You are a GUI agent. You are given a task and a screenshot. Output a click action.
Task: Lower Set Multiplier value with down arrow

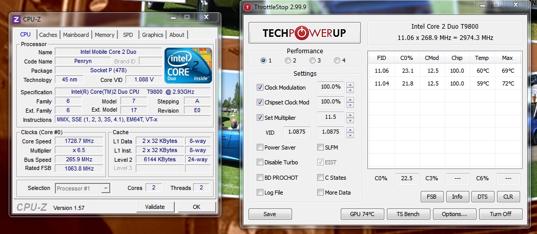click(350, 121)
